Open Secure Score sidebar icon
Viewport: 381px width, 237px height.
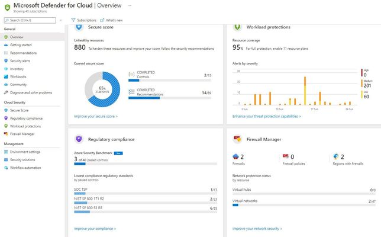[x=6, y=110]
